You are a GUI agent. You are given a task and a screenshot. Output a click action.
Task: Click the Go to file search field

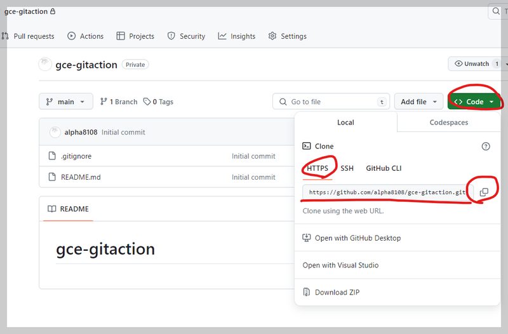click(331, 102)
